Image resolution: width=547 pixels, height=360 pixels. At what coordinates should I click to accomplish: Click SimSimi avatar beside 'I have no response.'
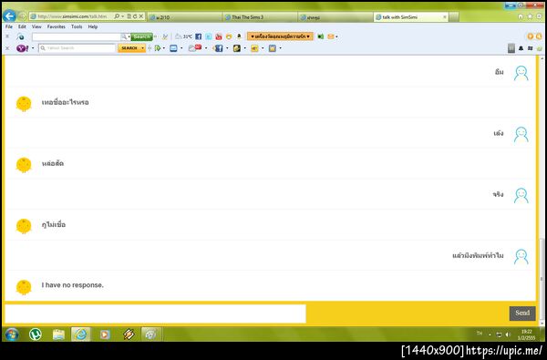click(x=24, y=287)
